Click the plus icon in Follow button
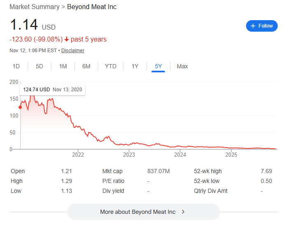 pyautogui.click(x=253, y=26)
